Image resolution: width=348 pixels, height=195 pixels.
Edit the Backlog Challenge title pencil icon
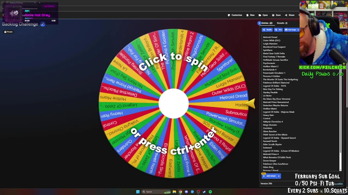43,24
